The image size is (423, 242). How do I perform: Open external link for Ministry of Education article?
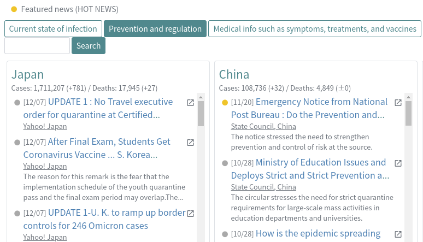[398, 163]
